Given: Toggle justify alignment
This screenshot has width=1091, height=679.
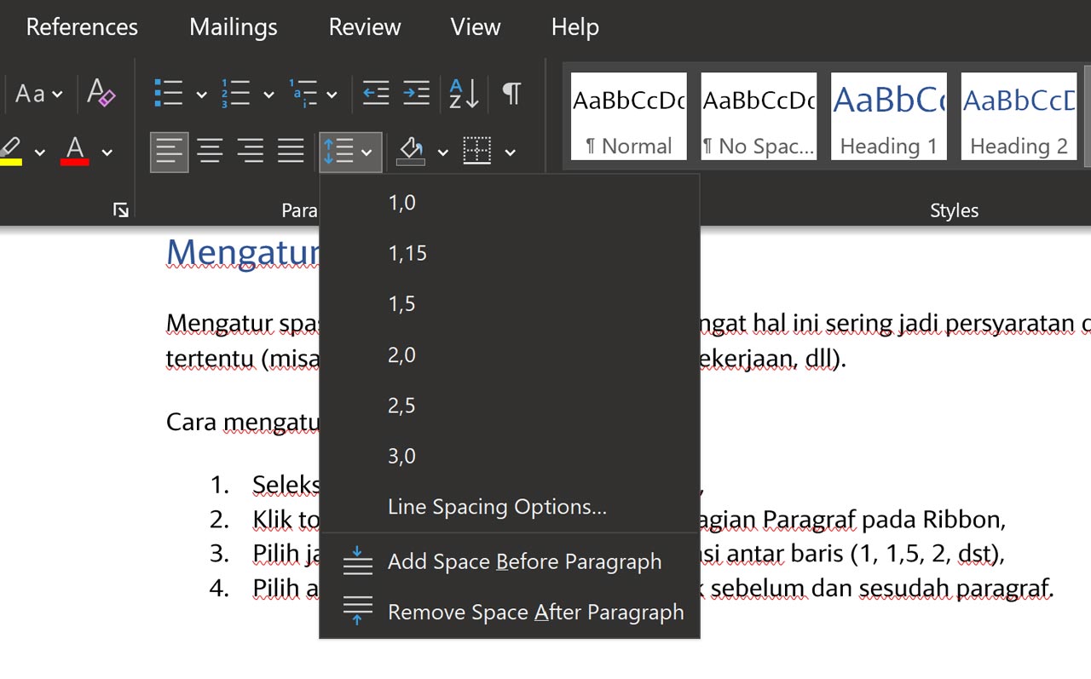Looking at the screenshot, I should 291,152.
